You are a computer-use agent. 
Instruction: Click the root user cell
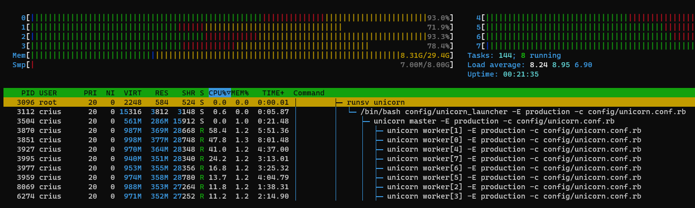click(48, 102)
